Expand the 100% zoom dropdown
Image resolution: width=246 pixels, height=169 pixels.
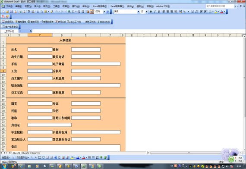point(104,12)
